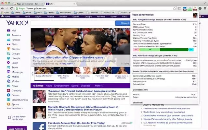Open American Idol Caleb Johnson story
208x130 pixels.
click(82, 91)
